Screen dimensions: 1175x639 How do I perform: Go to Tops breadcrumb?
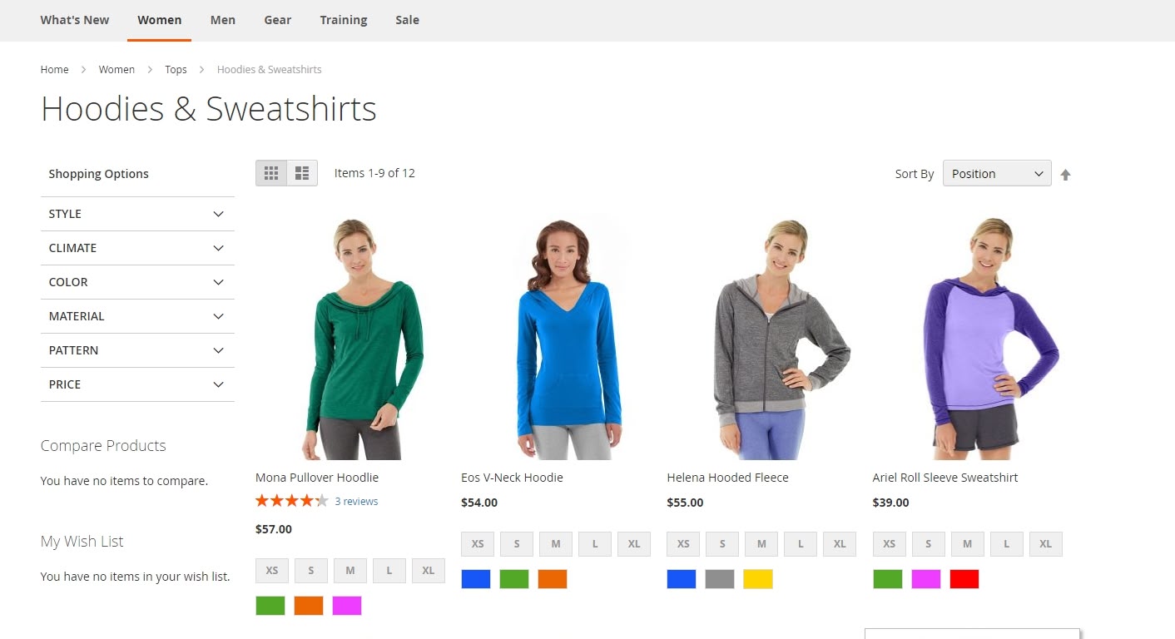coord(176,69)
